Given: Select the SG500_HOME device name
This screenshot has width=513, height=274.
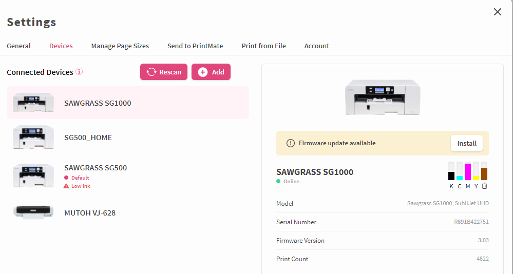Looking at the screenshot, I should click(88, 138).
